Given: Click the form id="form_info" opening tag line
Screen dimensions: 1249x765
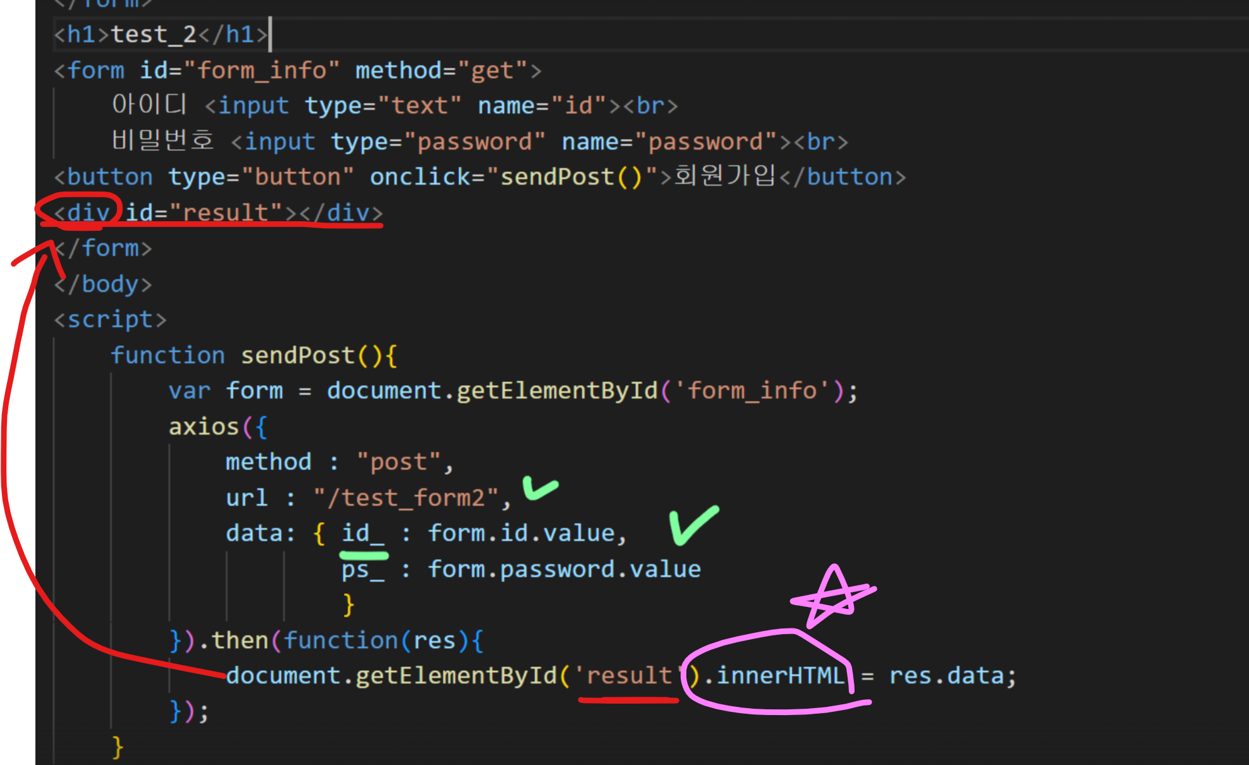Looking at the screenshot, I should (x=298, y=70).
